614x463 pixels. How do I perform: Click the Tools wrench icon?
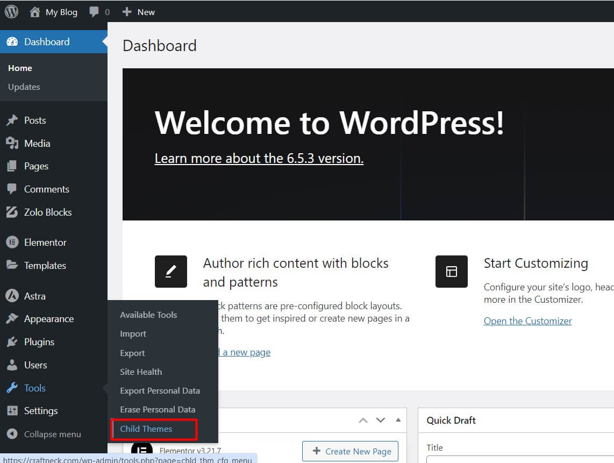12,388
